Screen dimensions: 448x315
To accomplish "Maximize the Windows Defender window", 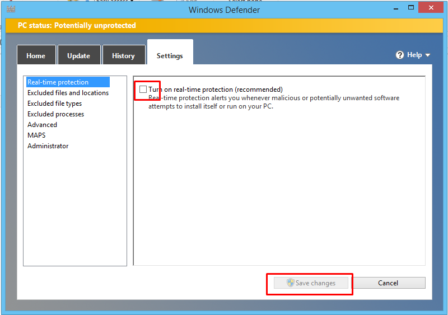I will click(411, 8).
